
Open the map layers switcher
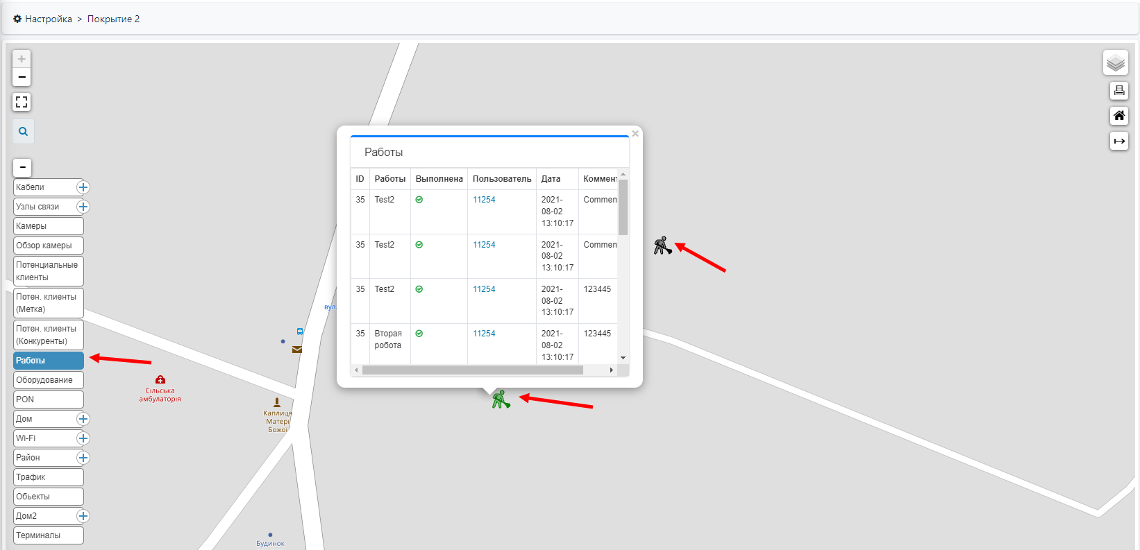(x=1115, y=63)
